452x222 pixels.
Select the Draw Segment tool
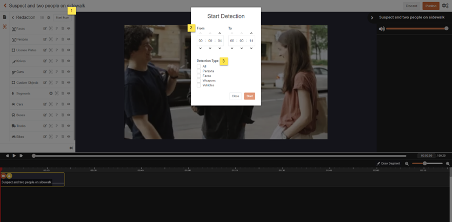pos(388,163)
